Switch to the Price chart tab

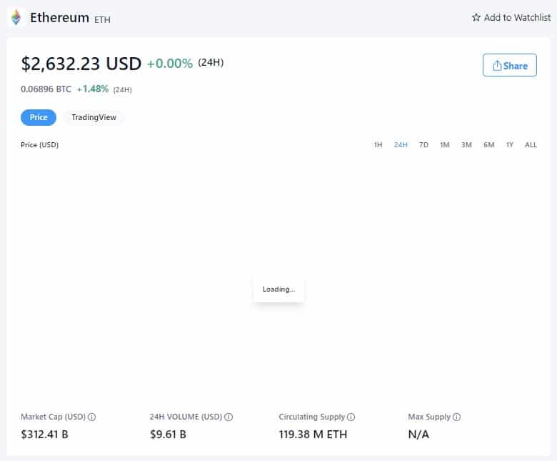(x=39, y=117)
